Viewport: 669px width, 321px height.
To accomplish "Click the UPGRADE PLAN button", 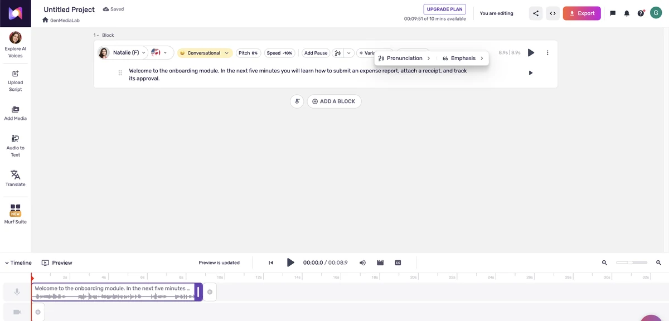I will click(x=445, y=9).
